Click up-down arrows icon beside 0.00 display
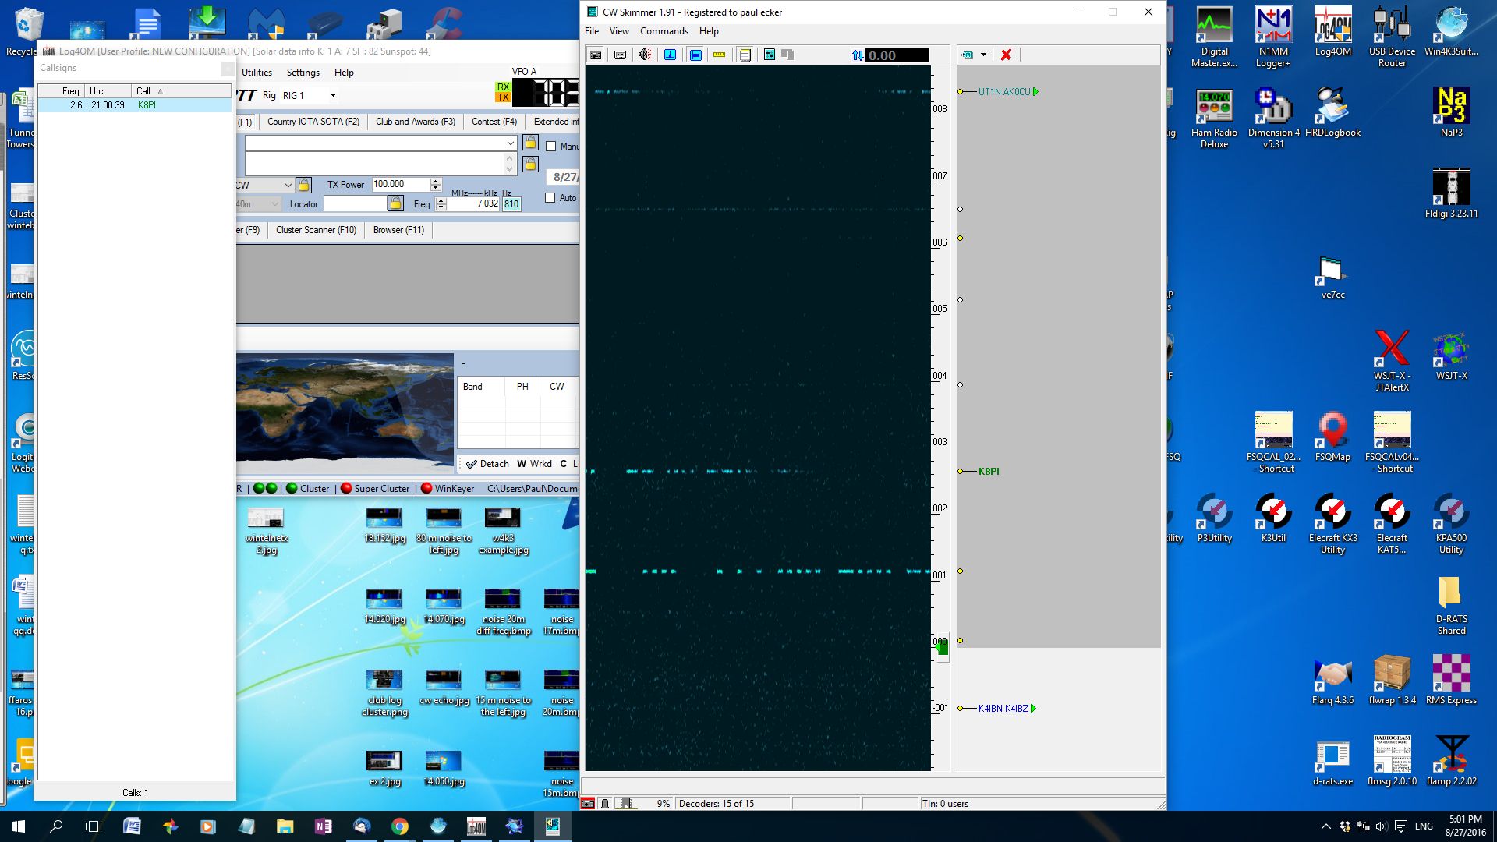 [858, 55]
